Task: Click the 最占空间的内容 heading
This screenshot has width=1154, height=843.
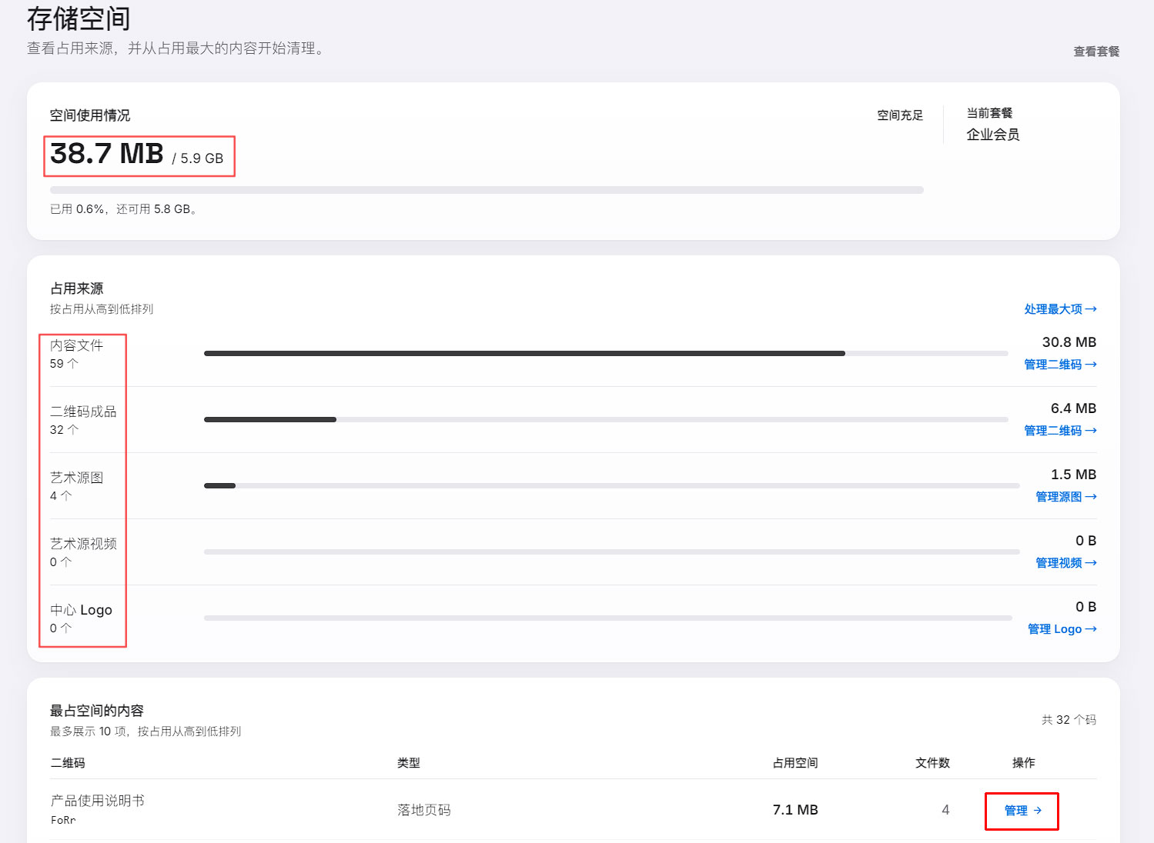Action: 97,711
